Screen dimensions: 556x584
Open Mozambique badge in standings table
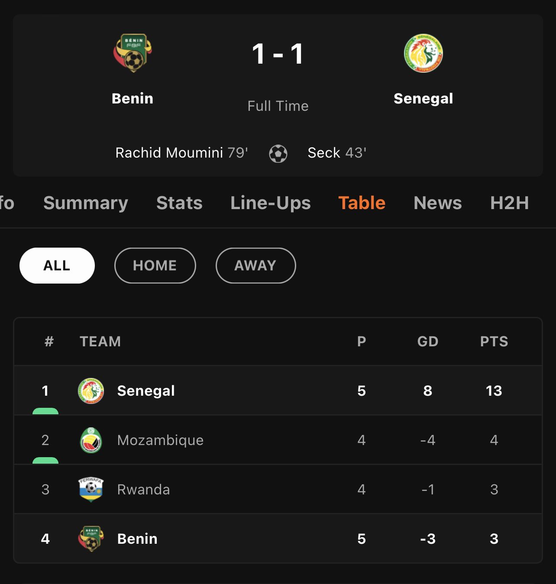click(91, 440)
